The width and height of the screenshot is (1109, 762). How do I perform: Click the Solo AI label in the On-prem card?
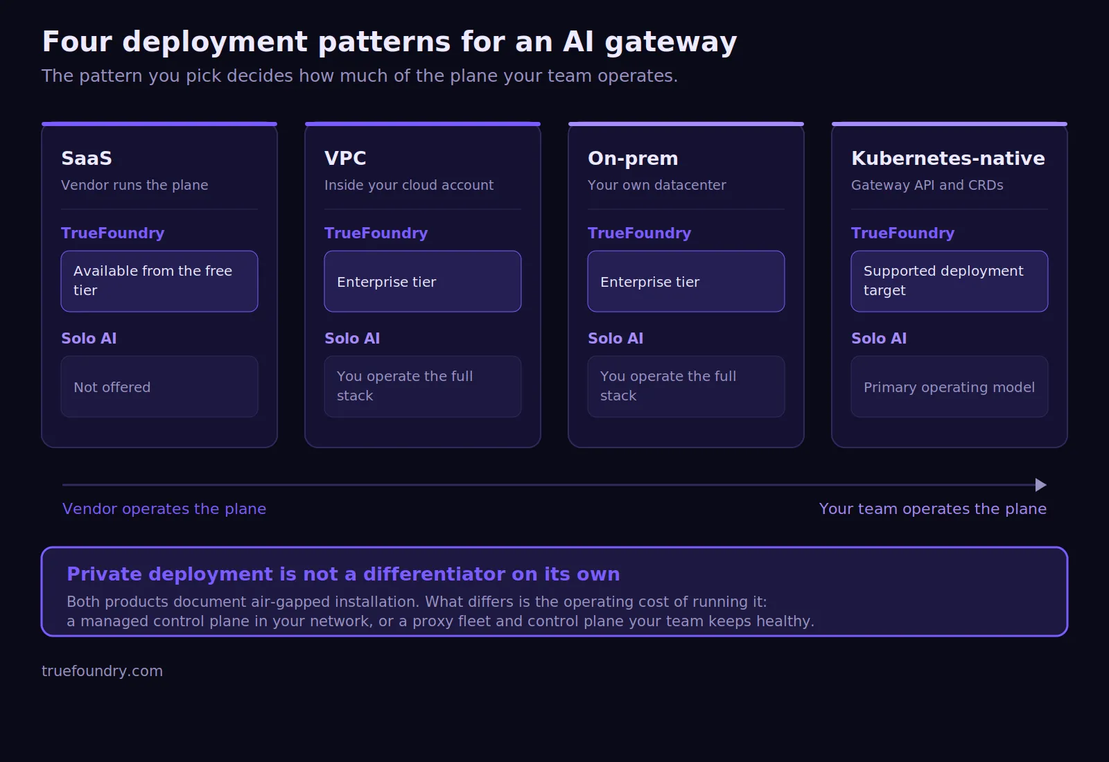(x=615, y=338)
